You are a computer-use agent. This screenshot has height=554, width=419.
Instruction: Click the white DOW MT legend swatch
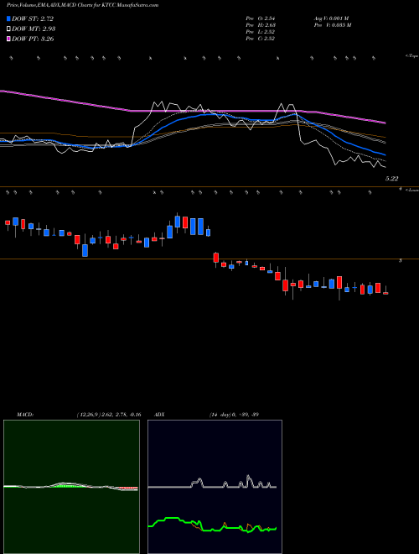click(8, 29)
